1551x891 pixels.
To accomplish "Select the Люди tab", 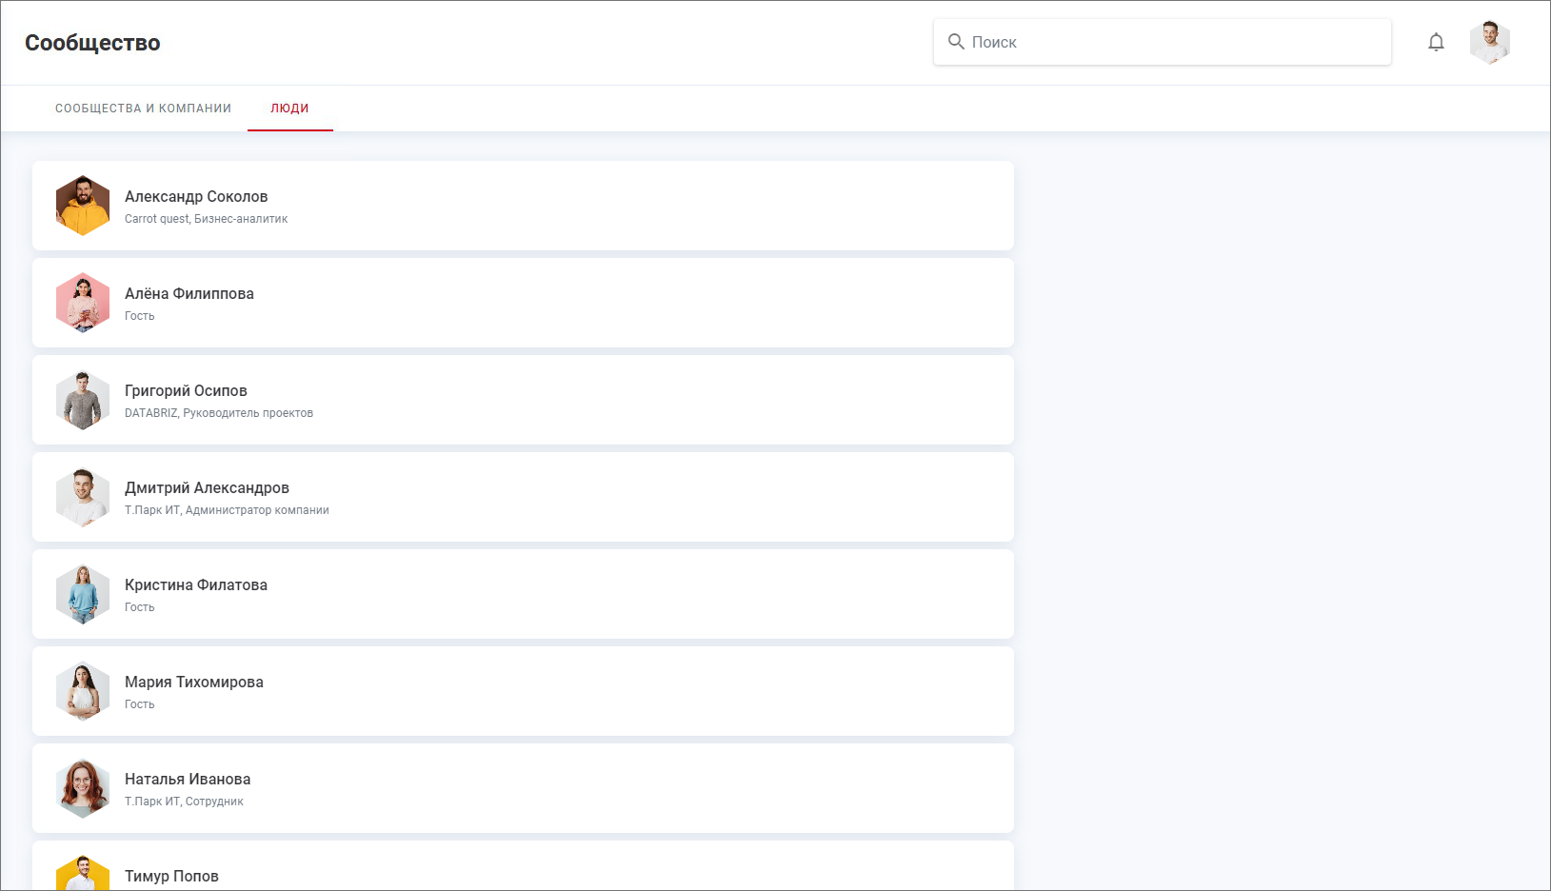I will 289,109.
